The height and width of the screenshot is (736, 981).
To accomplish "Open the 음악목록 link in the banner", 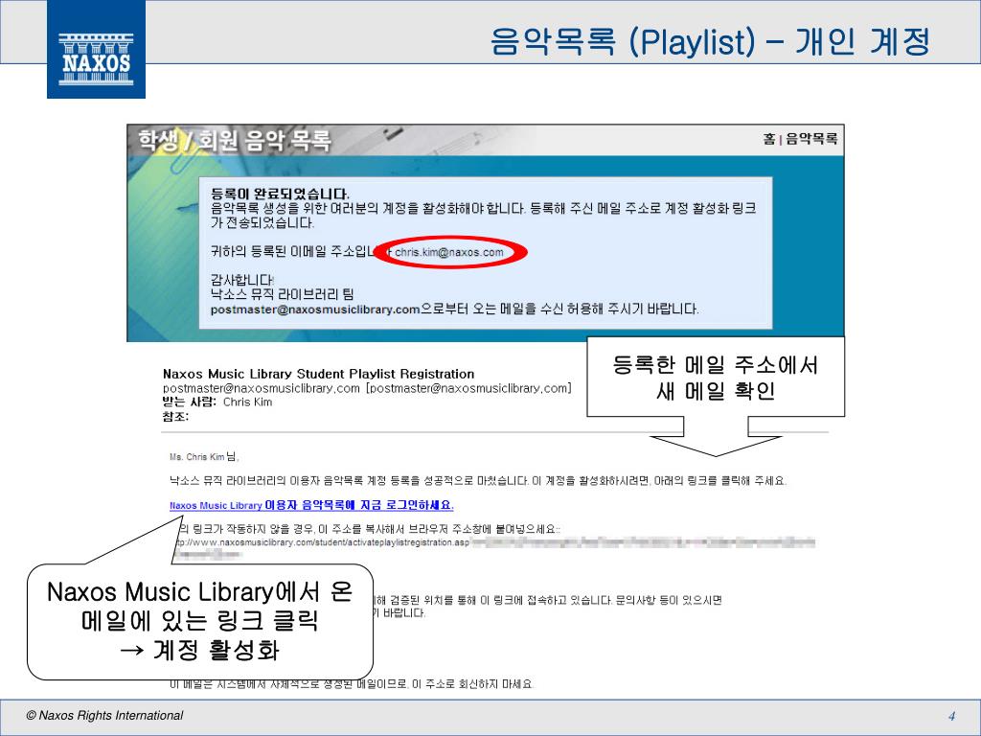I will pos(810,138).
